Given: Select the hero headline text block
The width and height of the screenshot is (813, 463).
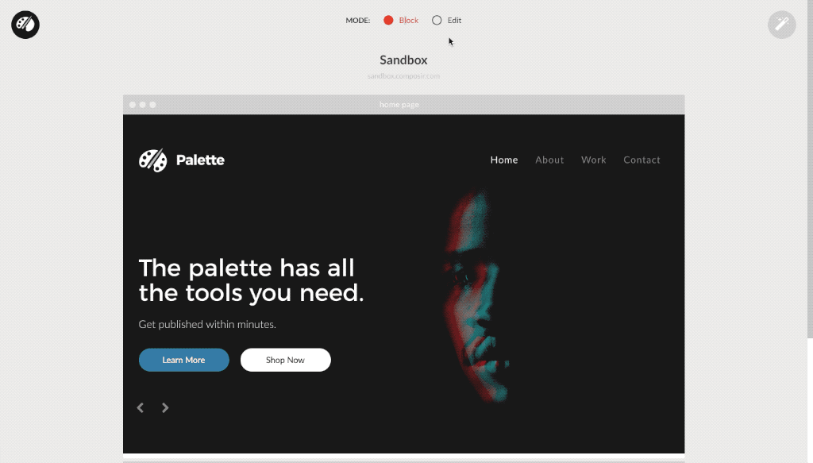Looking at the screenshot, I should point(252,280).
